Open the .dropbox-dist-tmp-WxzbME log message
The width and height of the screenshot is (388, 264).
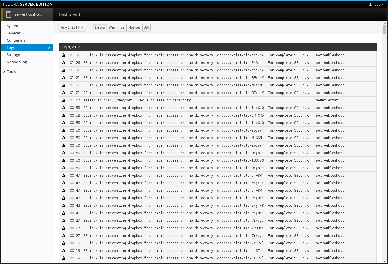(196, 85)
